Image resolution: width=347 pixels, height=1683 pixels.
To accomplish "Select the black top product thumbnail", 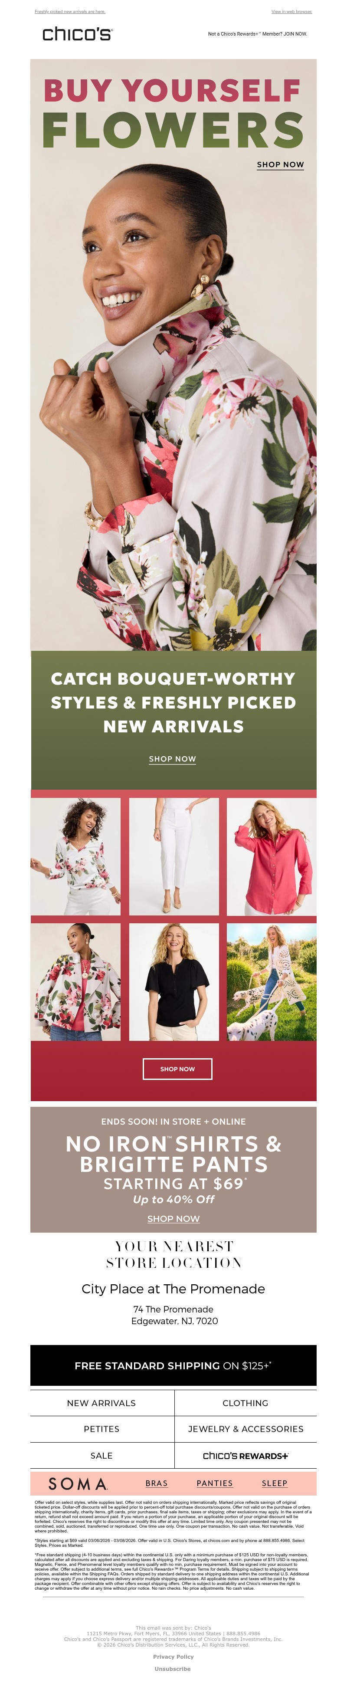I will pyautogui.click(x=174, y=982).
